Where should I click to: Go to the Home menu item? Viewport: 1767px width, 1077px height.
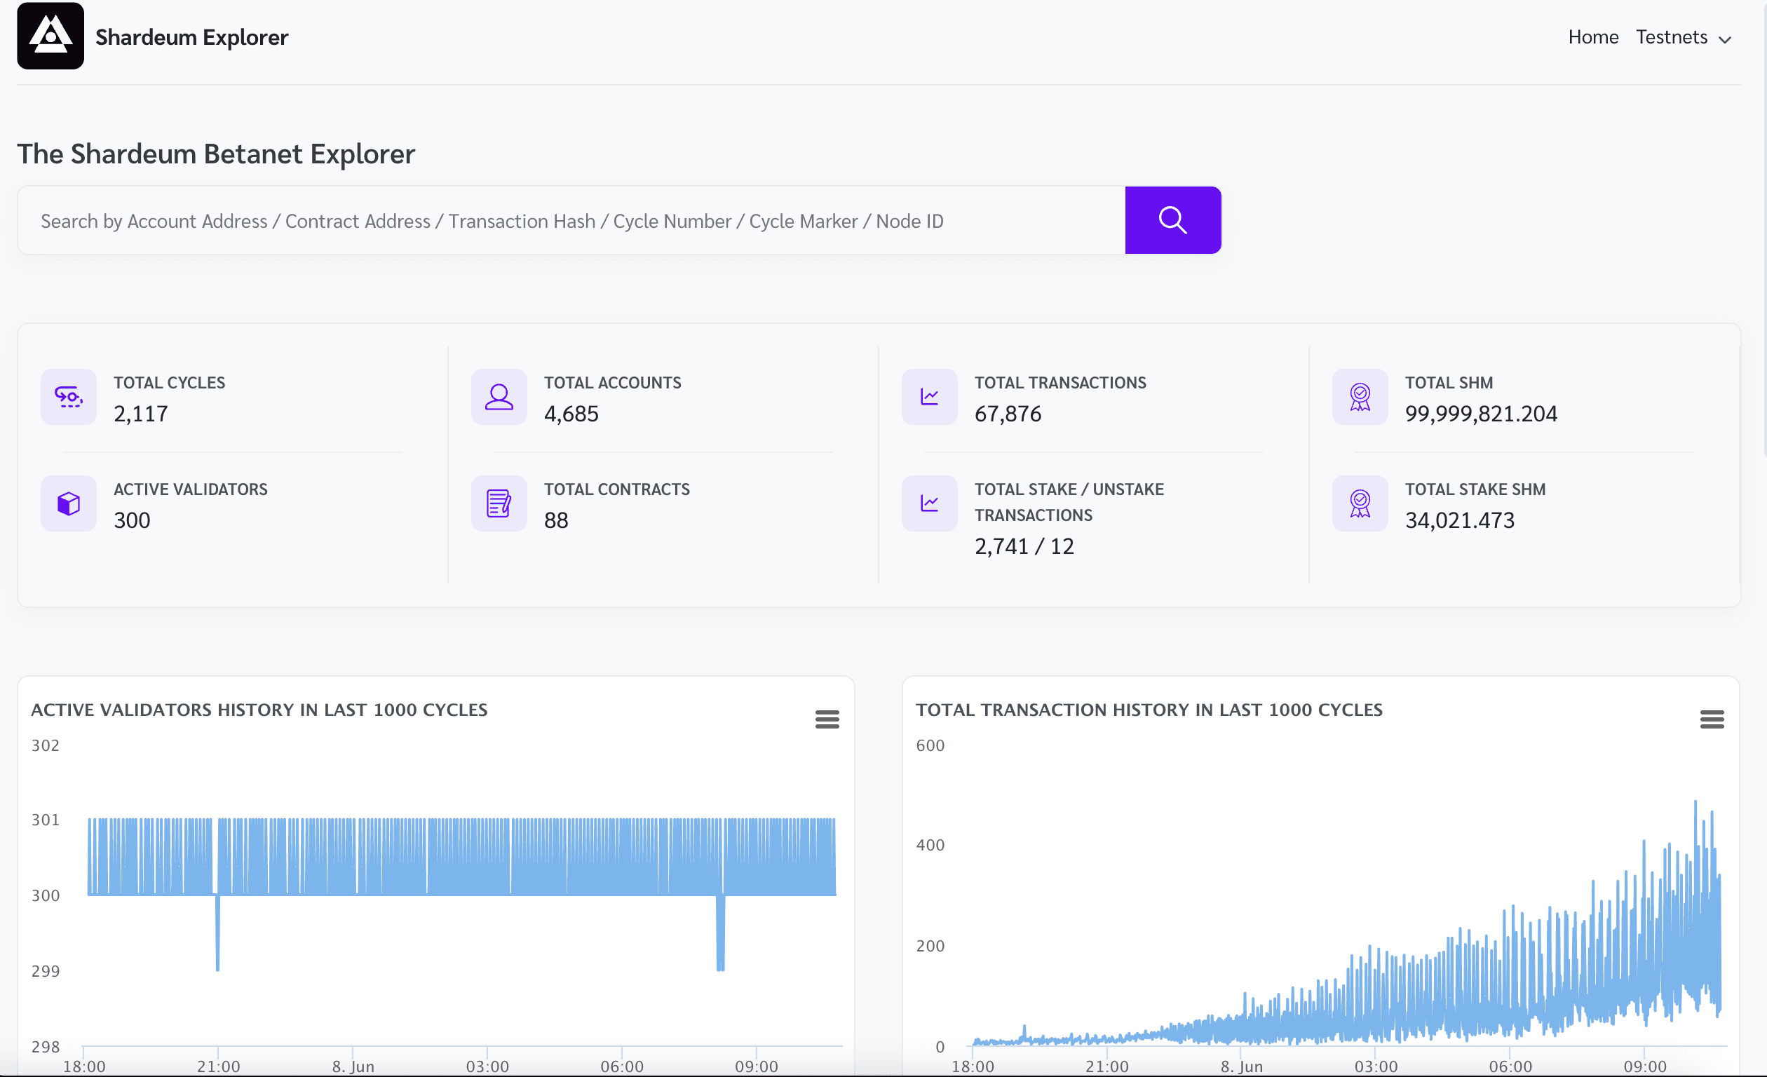(x=1592, y=36)
